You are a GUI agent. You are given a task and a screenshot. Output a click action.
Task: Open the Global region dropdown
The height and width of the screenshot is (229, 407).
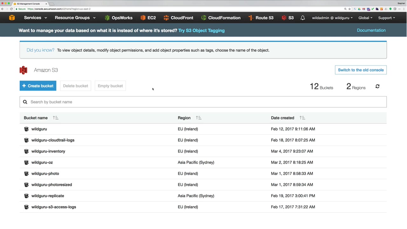coord(365,18)
